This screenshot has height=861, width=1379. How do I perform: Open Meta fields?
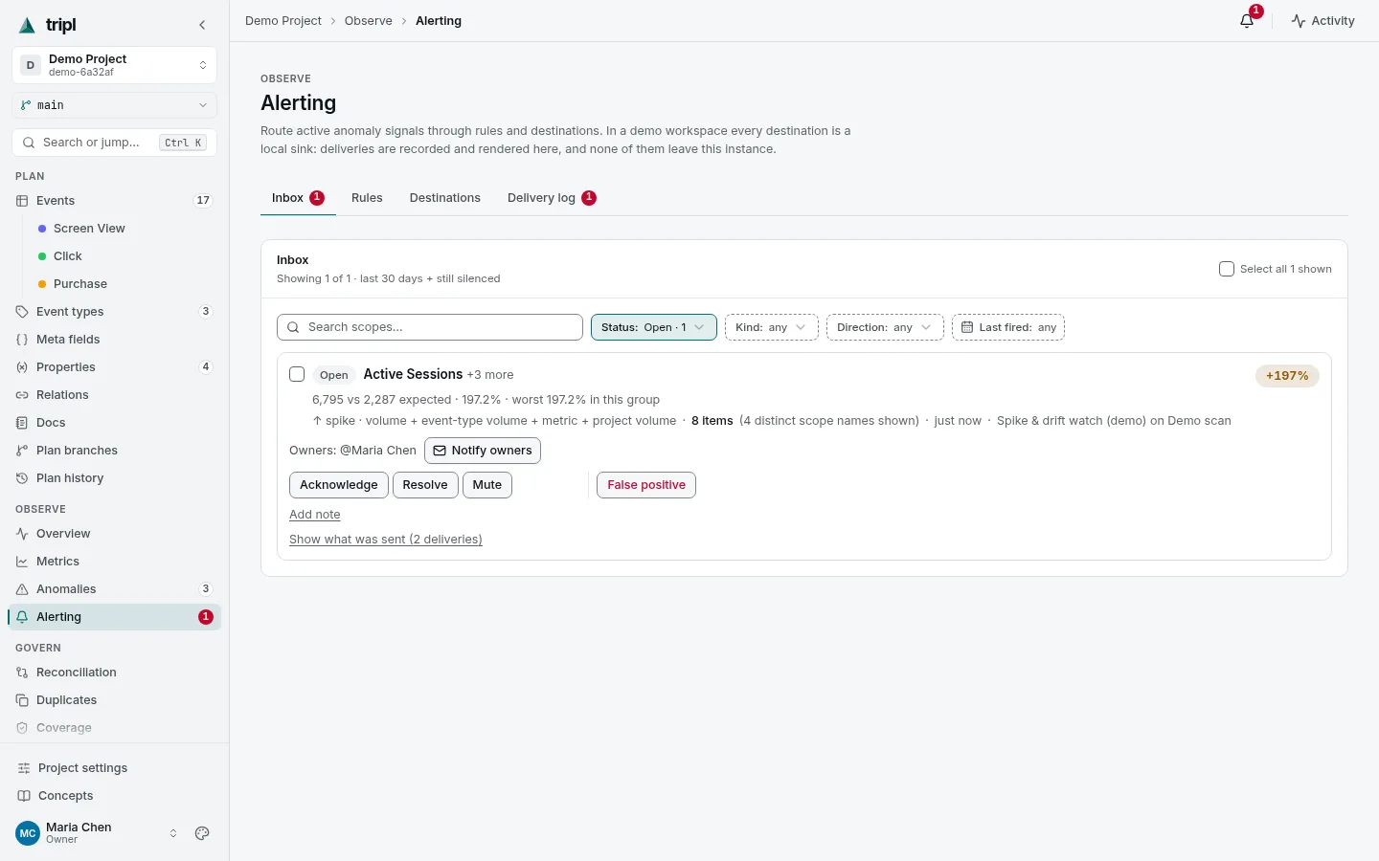tap(115, 340)
